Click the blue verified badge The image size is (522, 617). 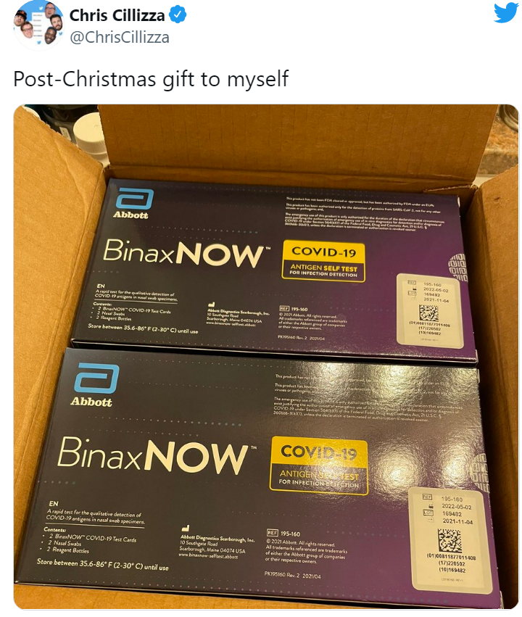click(x=178, y=15)
